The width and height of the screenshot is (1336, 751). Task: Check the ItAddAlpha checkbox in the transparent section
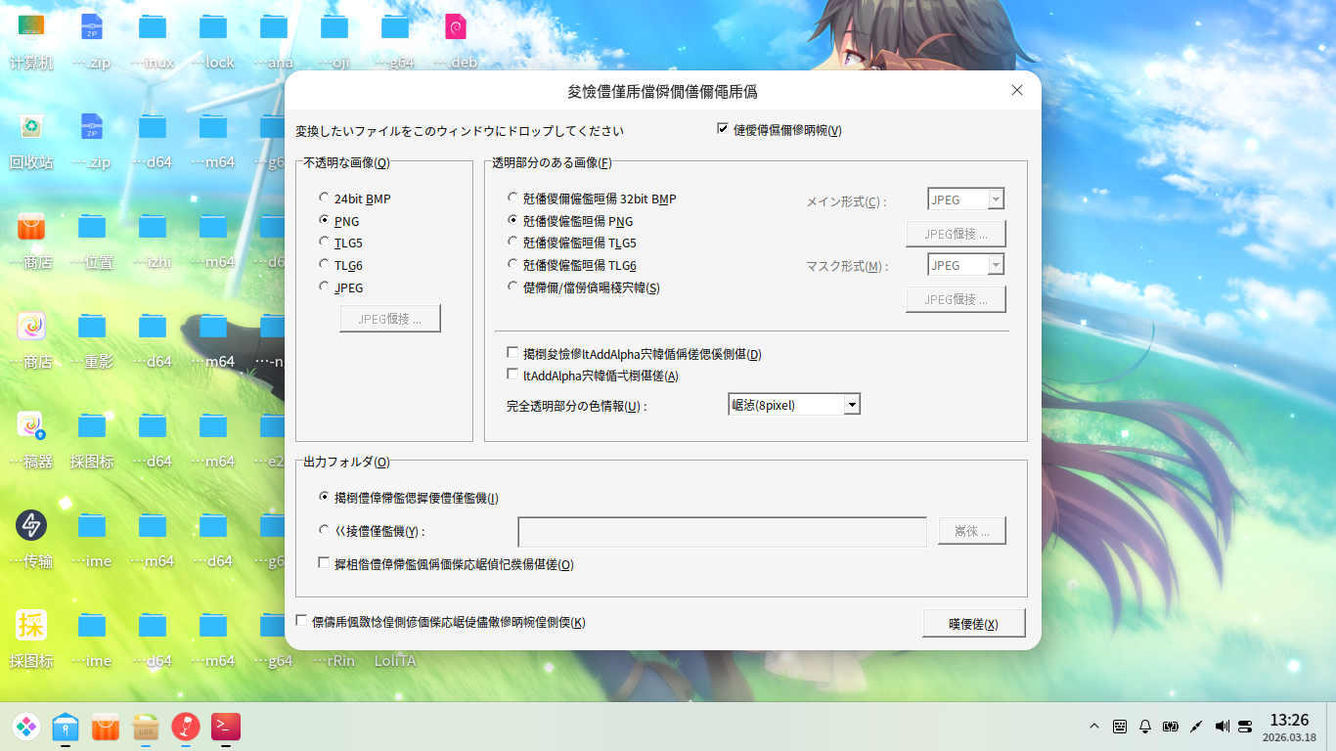[x=512, y=375]
